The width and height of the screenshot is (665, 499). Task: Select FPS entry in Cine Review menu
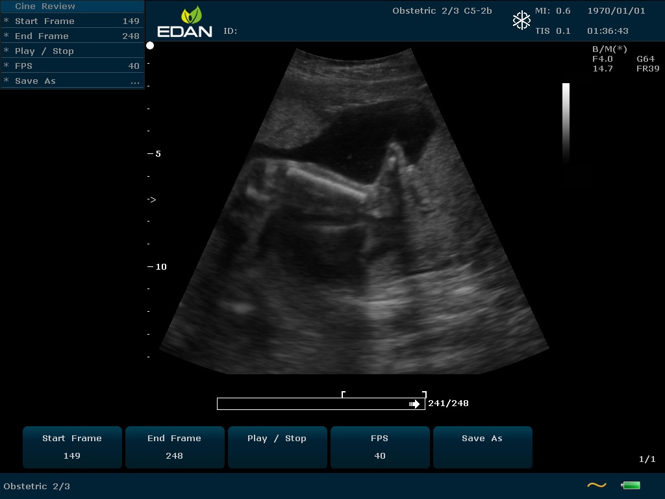click(71, 66)
